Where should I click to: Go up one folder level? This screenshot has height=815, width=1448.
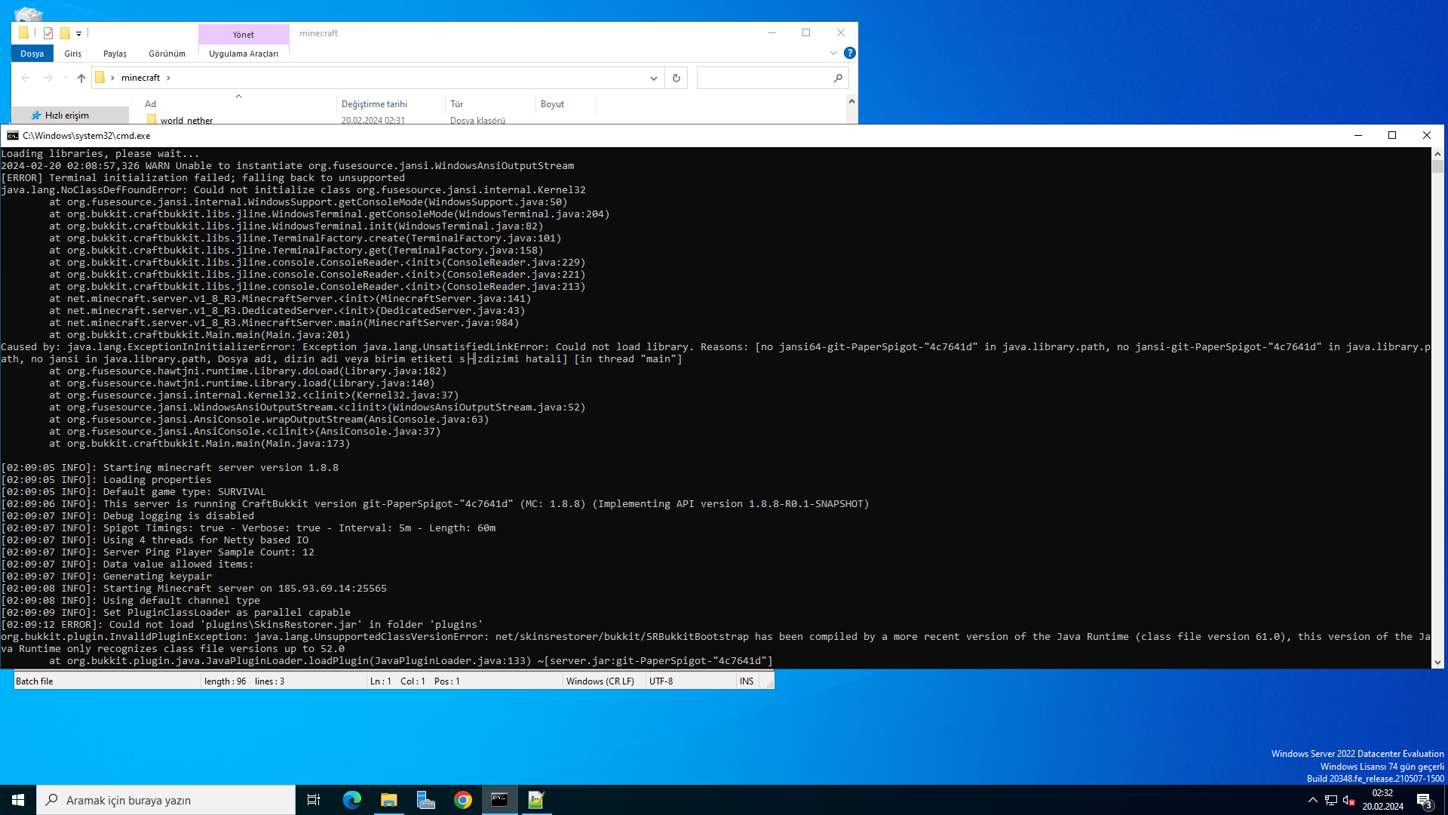[81, 78]
